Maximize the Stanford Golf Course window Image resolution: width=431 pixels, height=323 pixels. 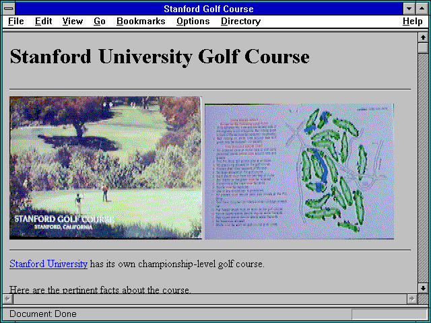point(422,9)
